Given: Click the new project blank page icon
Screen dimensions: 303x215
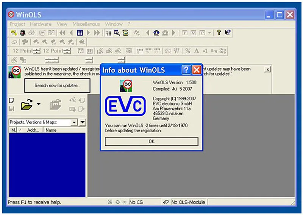Looking at the screenshot, I should coord(11,100).
